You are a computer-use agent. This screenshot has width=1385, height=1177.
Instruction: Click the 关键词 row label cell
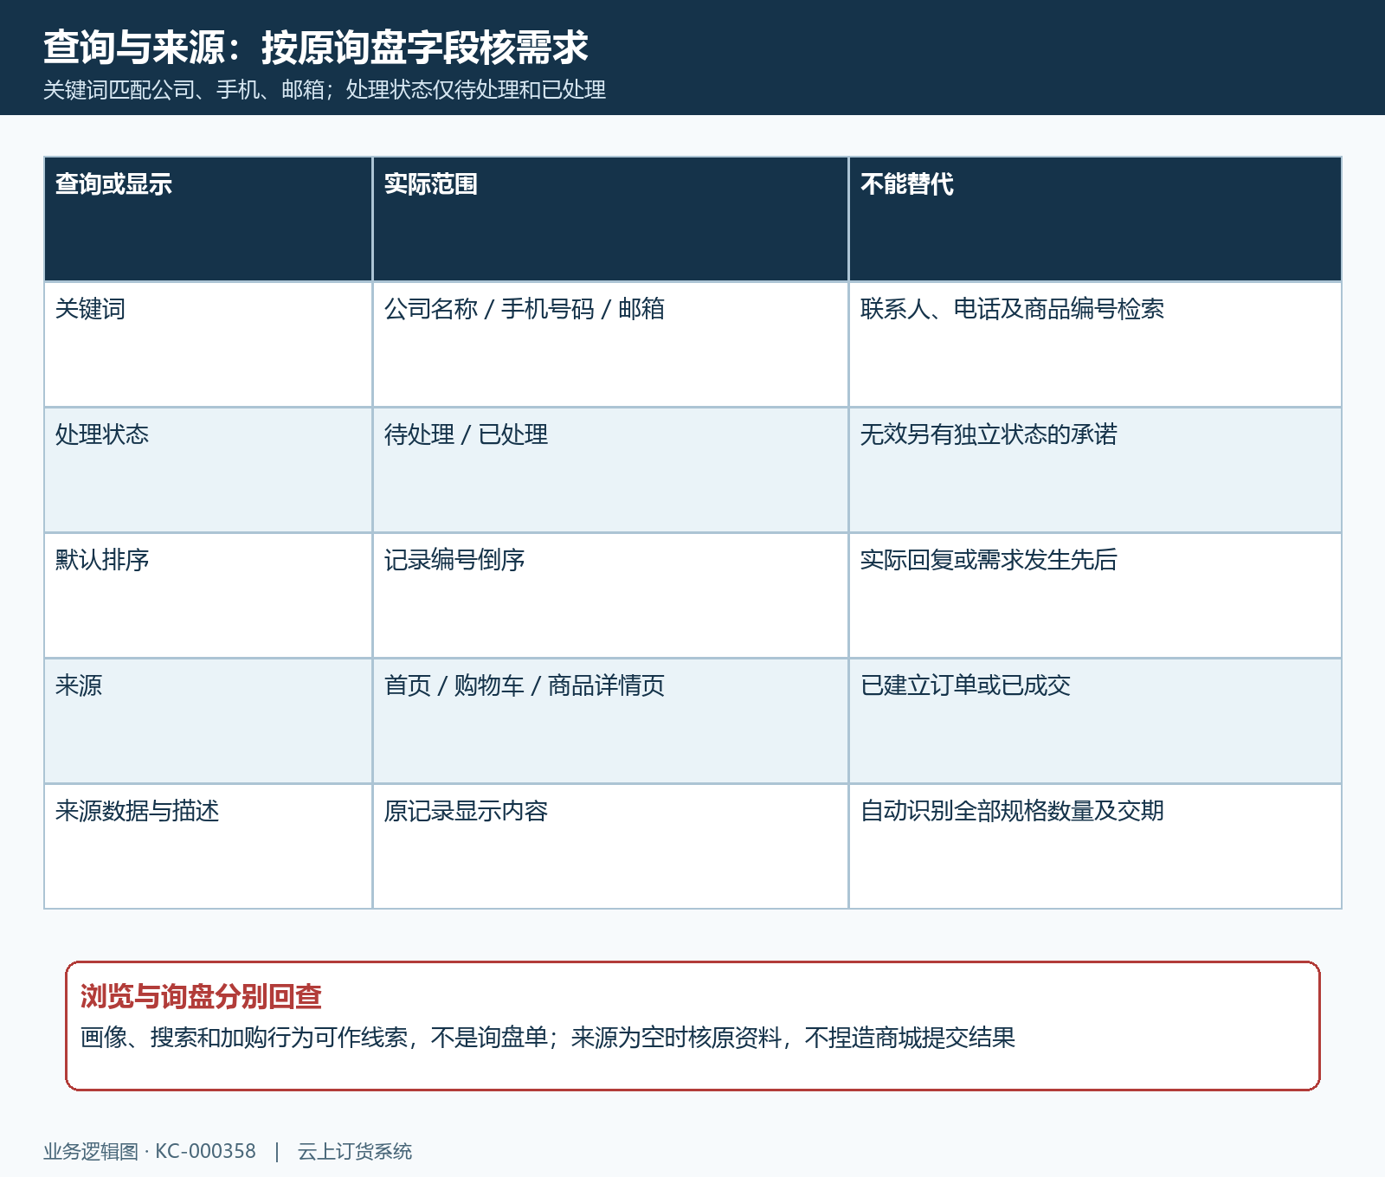tap(208, 344)
